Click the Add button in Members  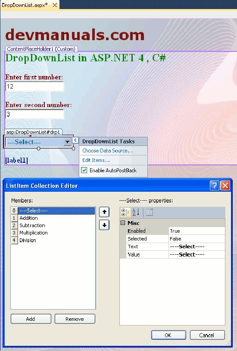[x=31, y=319]
